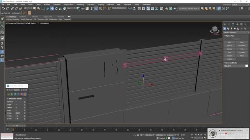Select the Lights category icon

231,28
